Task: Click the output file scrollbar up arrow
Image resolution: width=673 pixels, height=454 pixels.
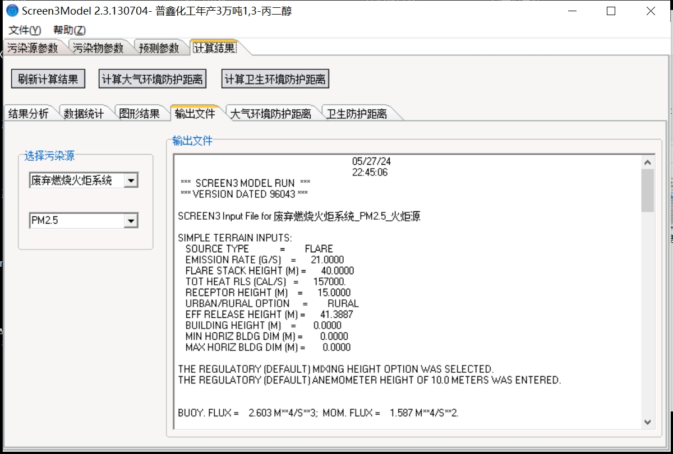Action: pyautogui.click(x=648, y=162)
